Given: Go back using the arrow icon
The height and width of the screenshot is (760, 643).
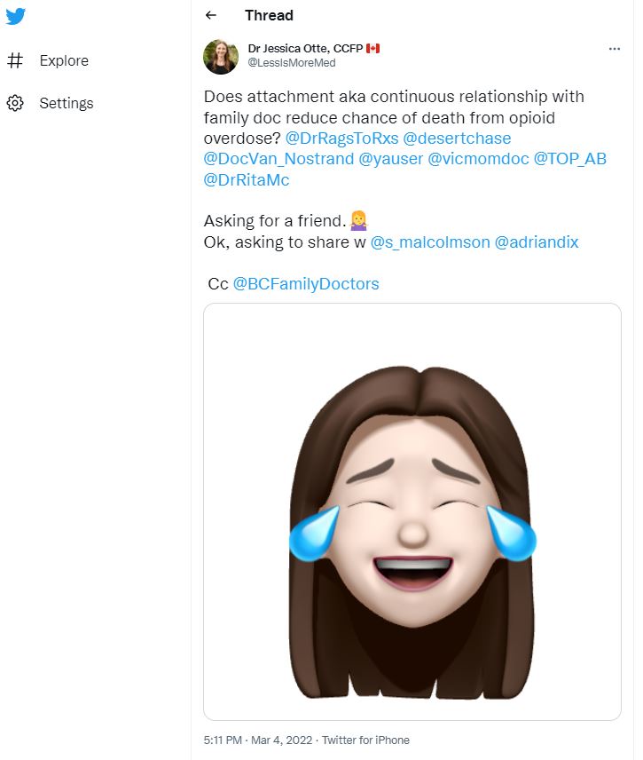Looking at the screenshot, I should pos(210,15).
